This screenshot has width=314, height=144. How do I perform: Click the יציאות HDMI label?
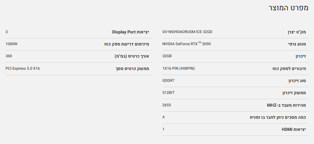coord(294,129)
